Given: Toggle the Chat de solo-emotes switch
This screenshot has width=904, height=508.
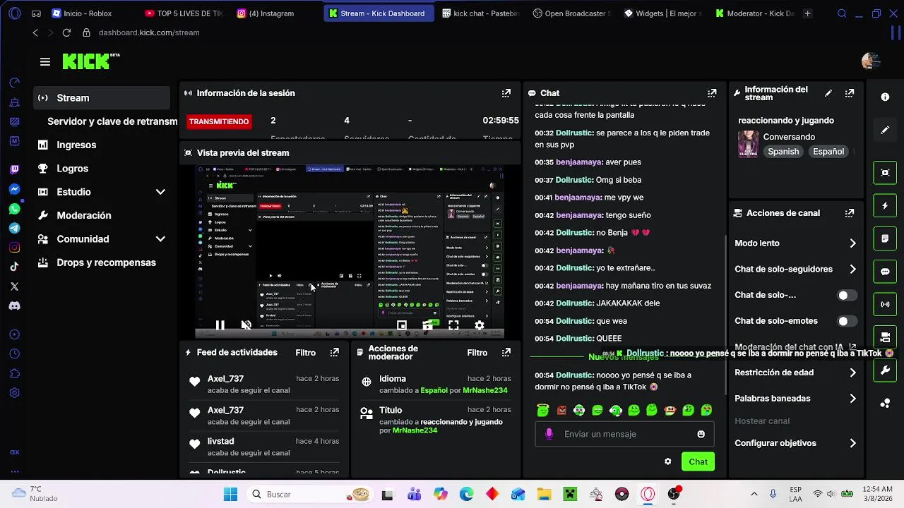Looking at the screenshot, I should 847,321.
